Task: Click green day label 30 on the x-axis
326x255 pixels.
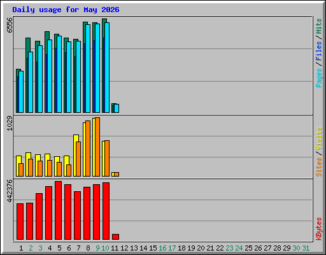Action: pos(296,248)
